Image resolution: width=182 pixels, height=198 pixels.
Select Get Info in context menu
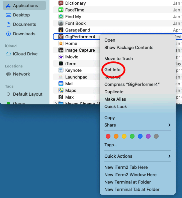tap(112, 70)
